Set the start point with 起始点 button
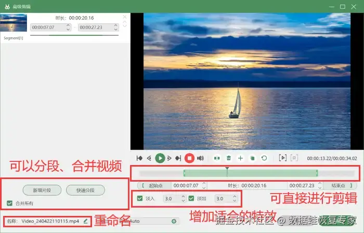This screenshot has height=233, width=364. click(x=154, y=186)
